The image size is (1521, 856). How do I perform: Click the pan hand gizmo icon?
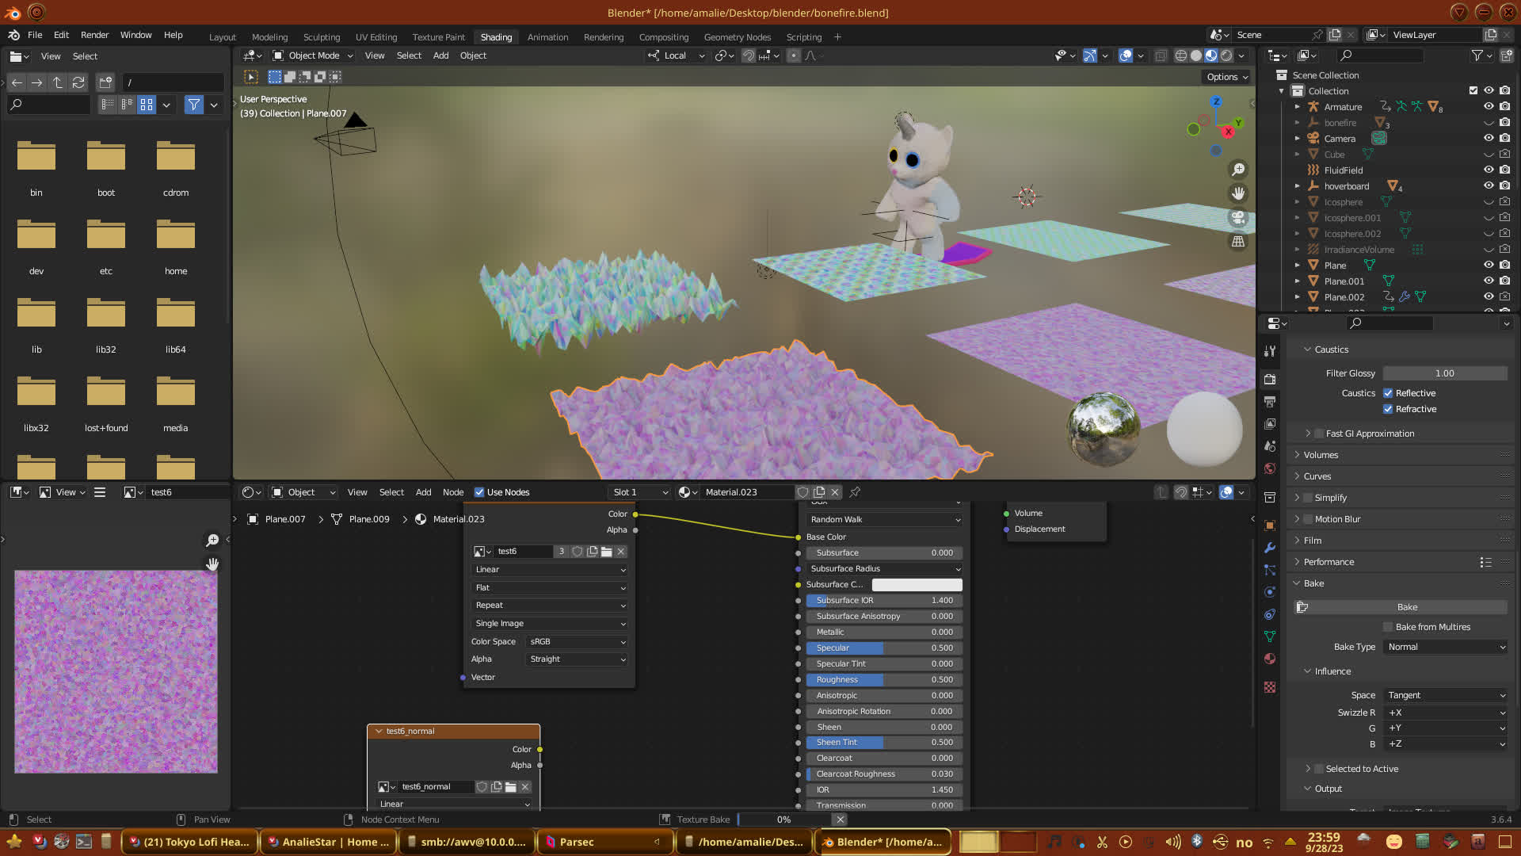(x=1238, y=193)
